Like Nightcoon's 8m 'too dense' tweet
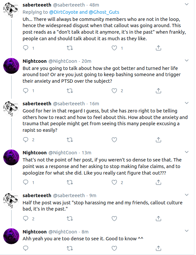 tap(114, 248)
